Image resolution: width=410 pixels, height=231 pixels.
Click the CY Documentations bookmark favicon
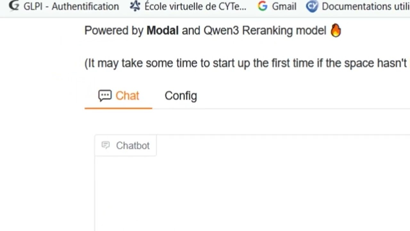[312, 6]
